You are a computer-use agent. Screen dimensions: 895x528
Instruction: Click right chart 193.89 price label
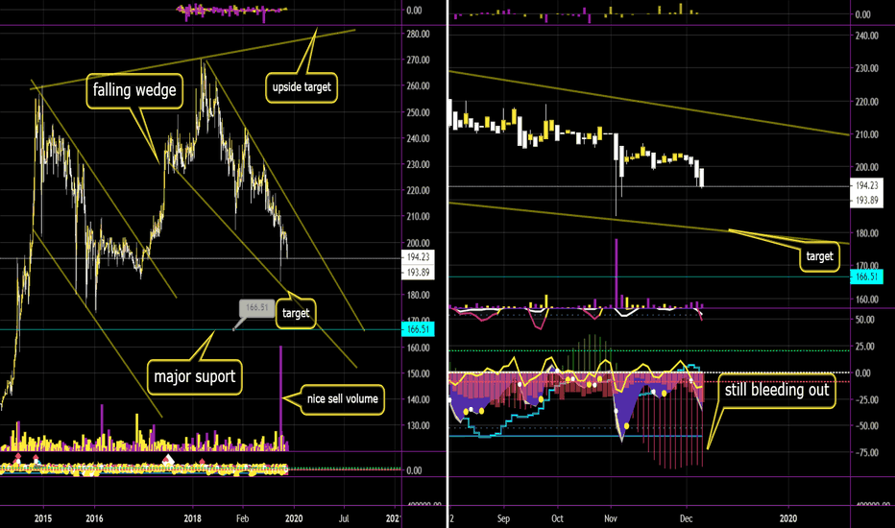867,201
